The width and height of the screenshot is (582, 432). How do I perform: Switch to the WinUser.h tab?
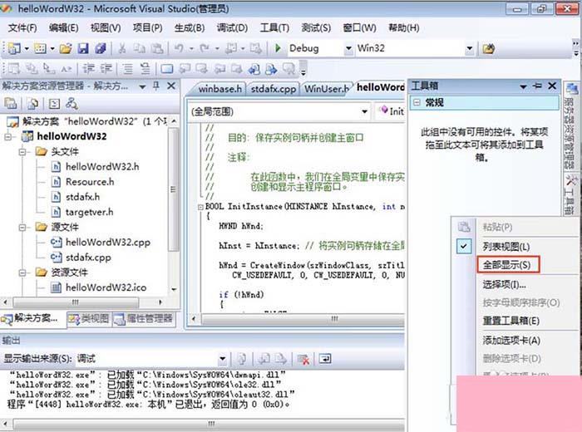tap(326, 89)
